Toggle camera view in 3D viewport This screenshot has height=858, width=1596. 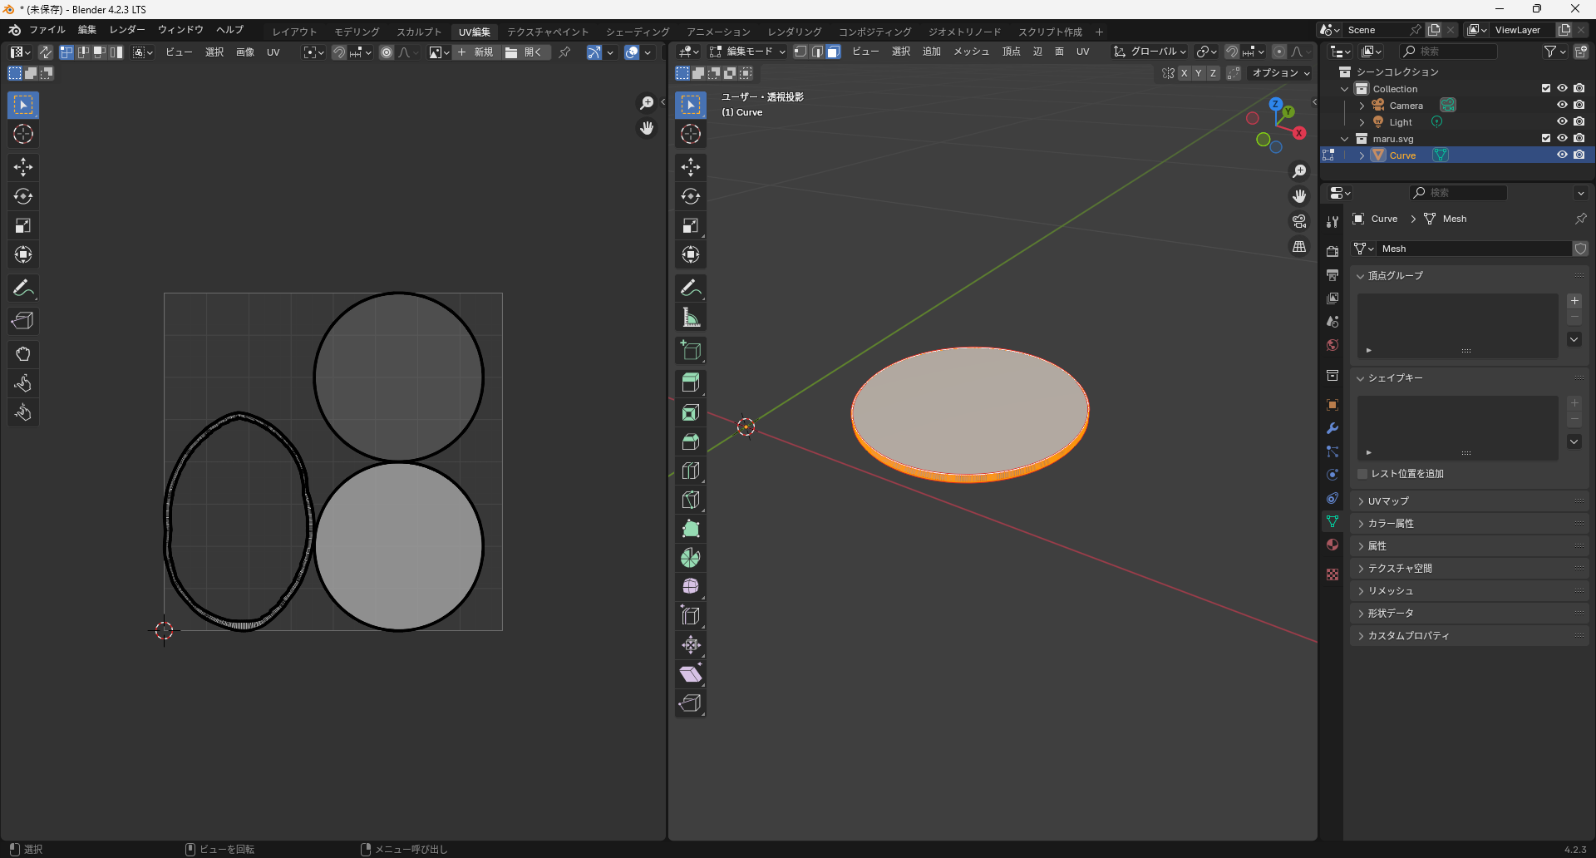click(x=1299, y=221)
